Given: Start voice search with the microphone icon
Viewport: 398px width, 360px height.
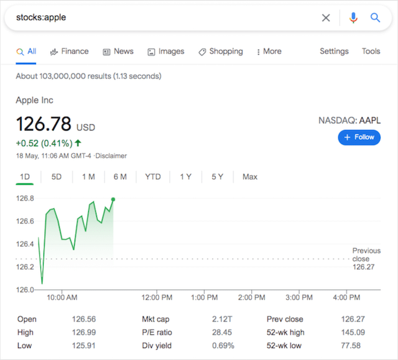Looking at the screenshot, I should pos(353,18).
